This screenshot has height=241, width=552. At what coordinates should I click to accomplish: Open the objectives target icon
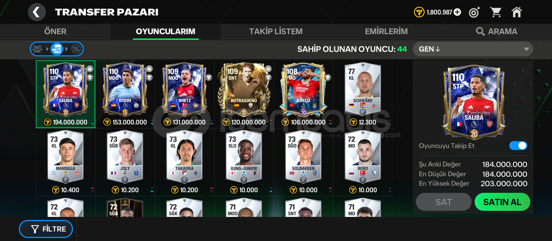474,12
